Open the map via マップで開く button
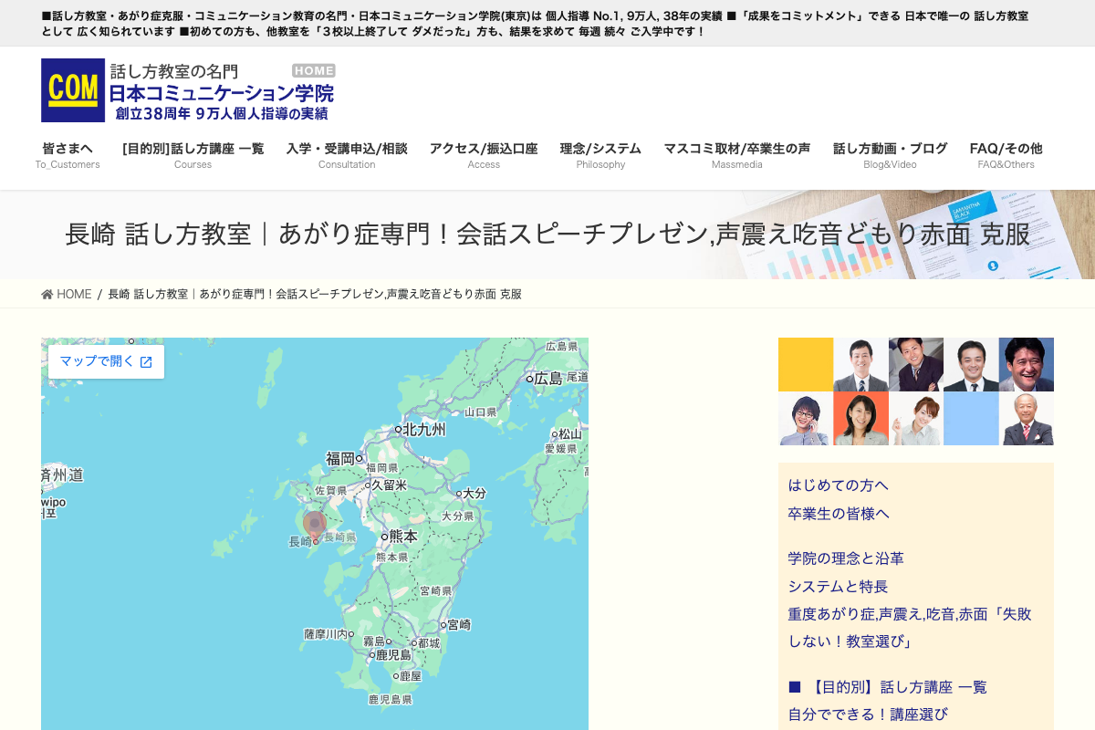1095x730 pixels. pyautogui.click(x=107, y=361)
